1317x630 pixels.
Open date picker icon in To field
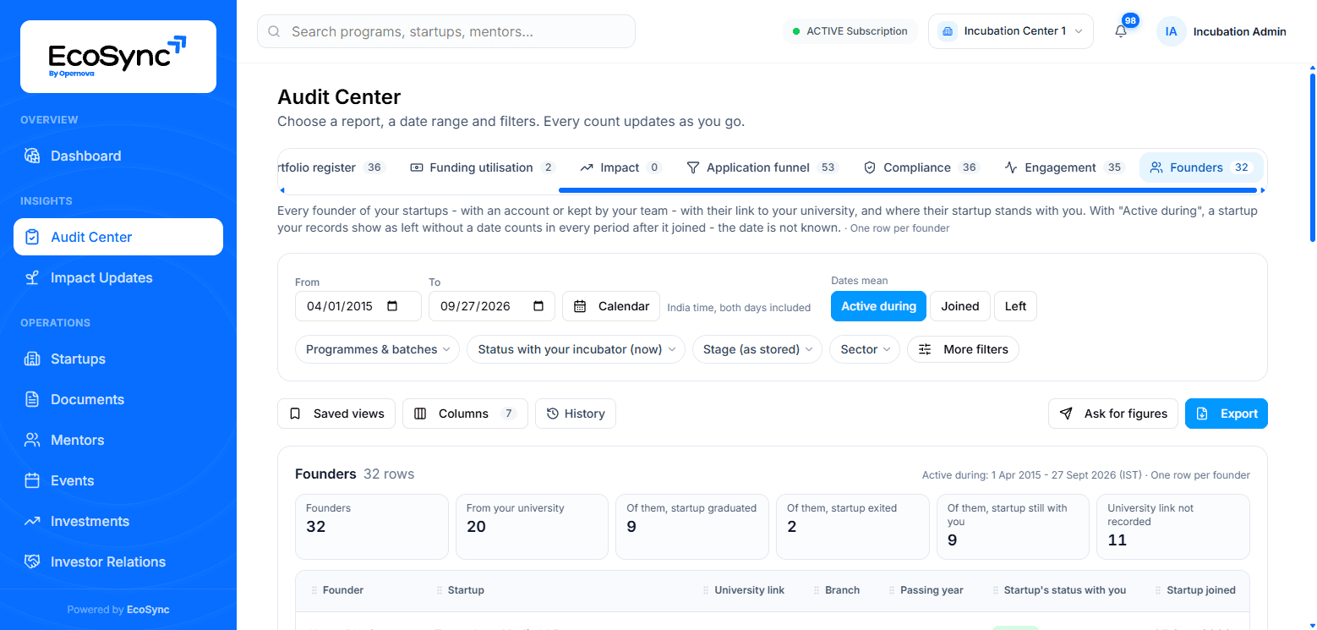538,306
